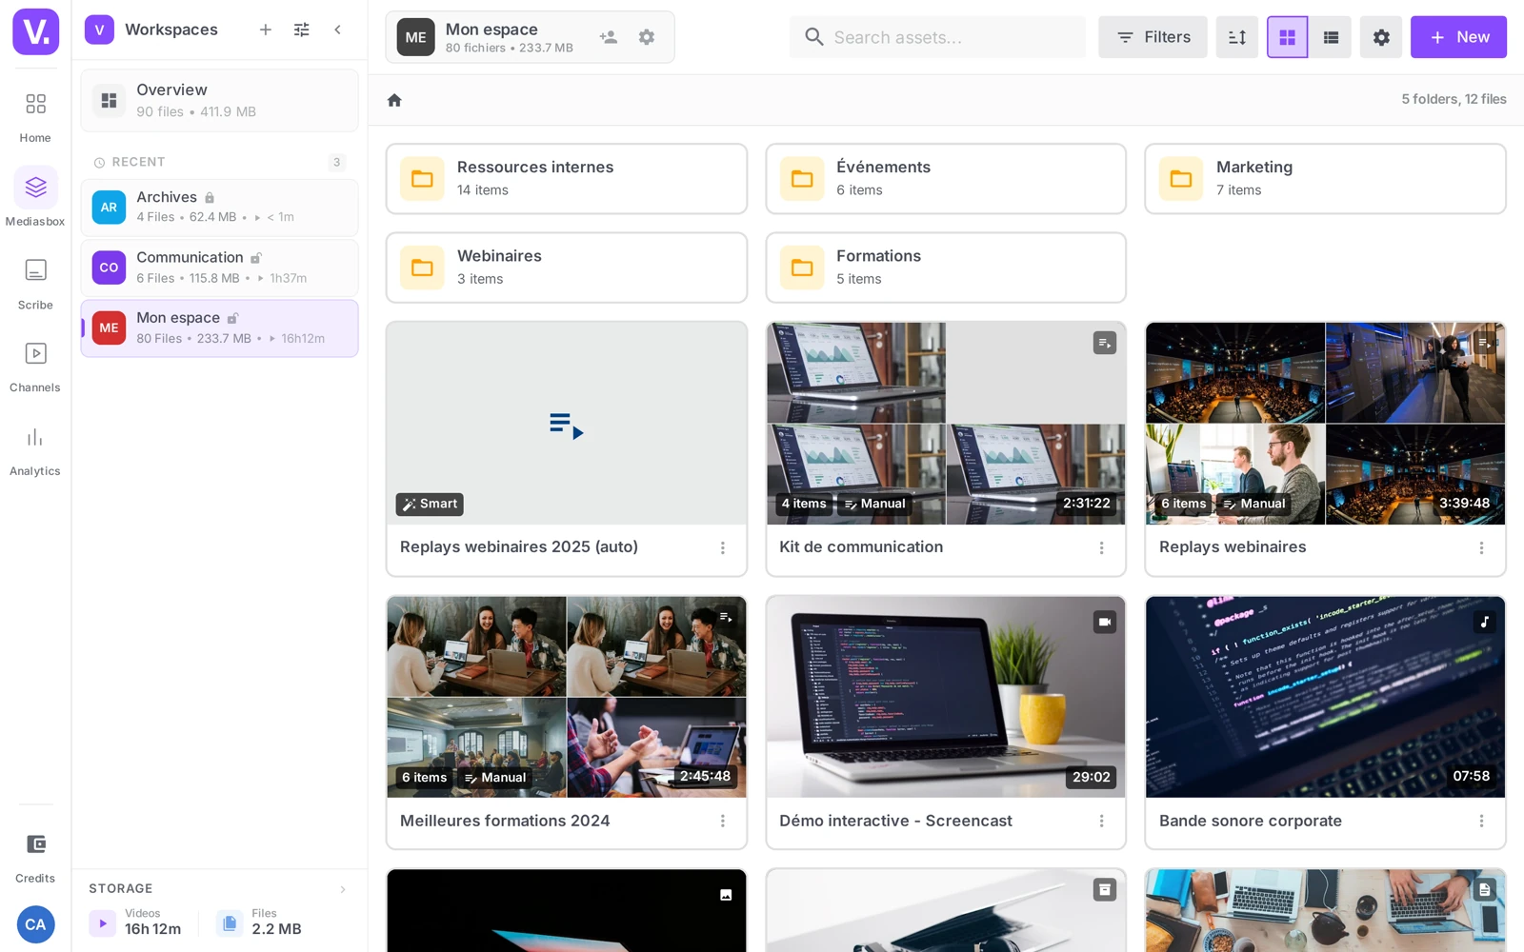The width and height of the screenshot is (1524, 952).
Task: Add a new workspace with plus icon
Action: tap(266, 30)
